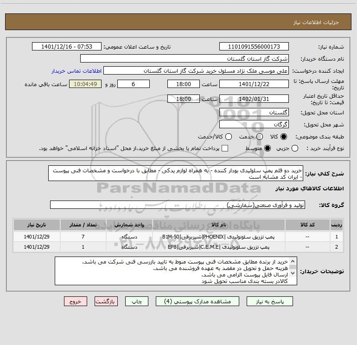Click the واحد شمارش column header
Screen dimensions: 357x345
coord(129,225)
